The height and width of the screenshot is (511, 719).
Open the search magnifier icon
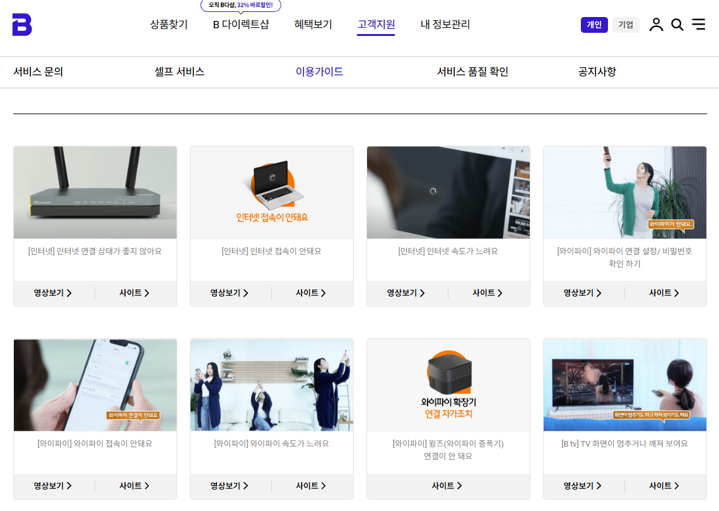tap(677, 25)
